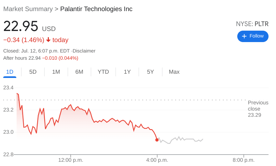Click the 22.95 USD price value

[21, 26]
